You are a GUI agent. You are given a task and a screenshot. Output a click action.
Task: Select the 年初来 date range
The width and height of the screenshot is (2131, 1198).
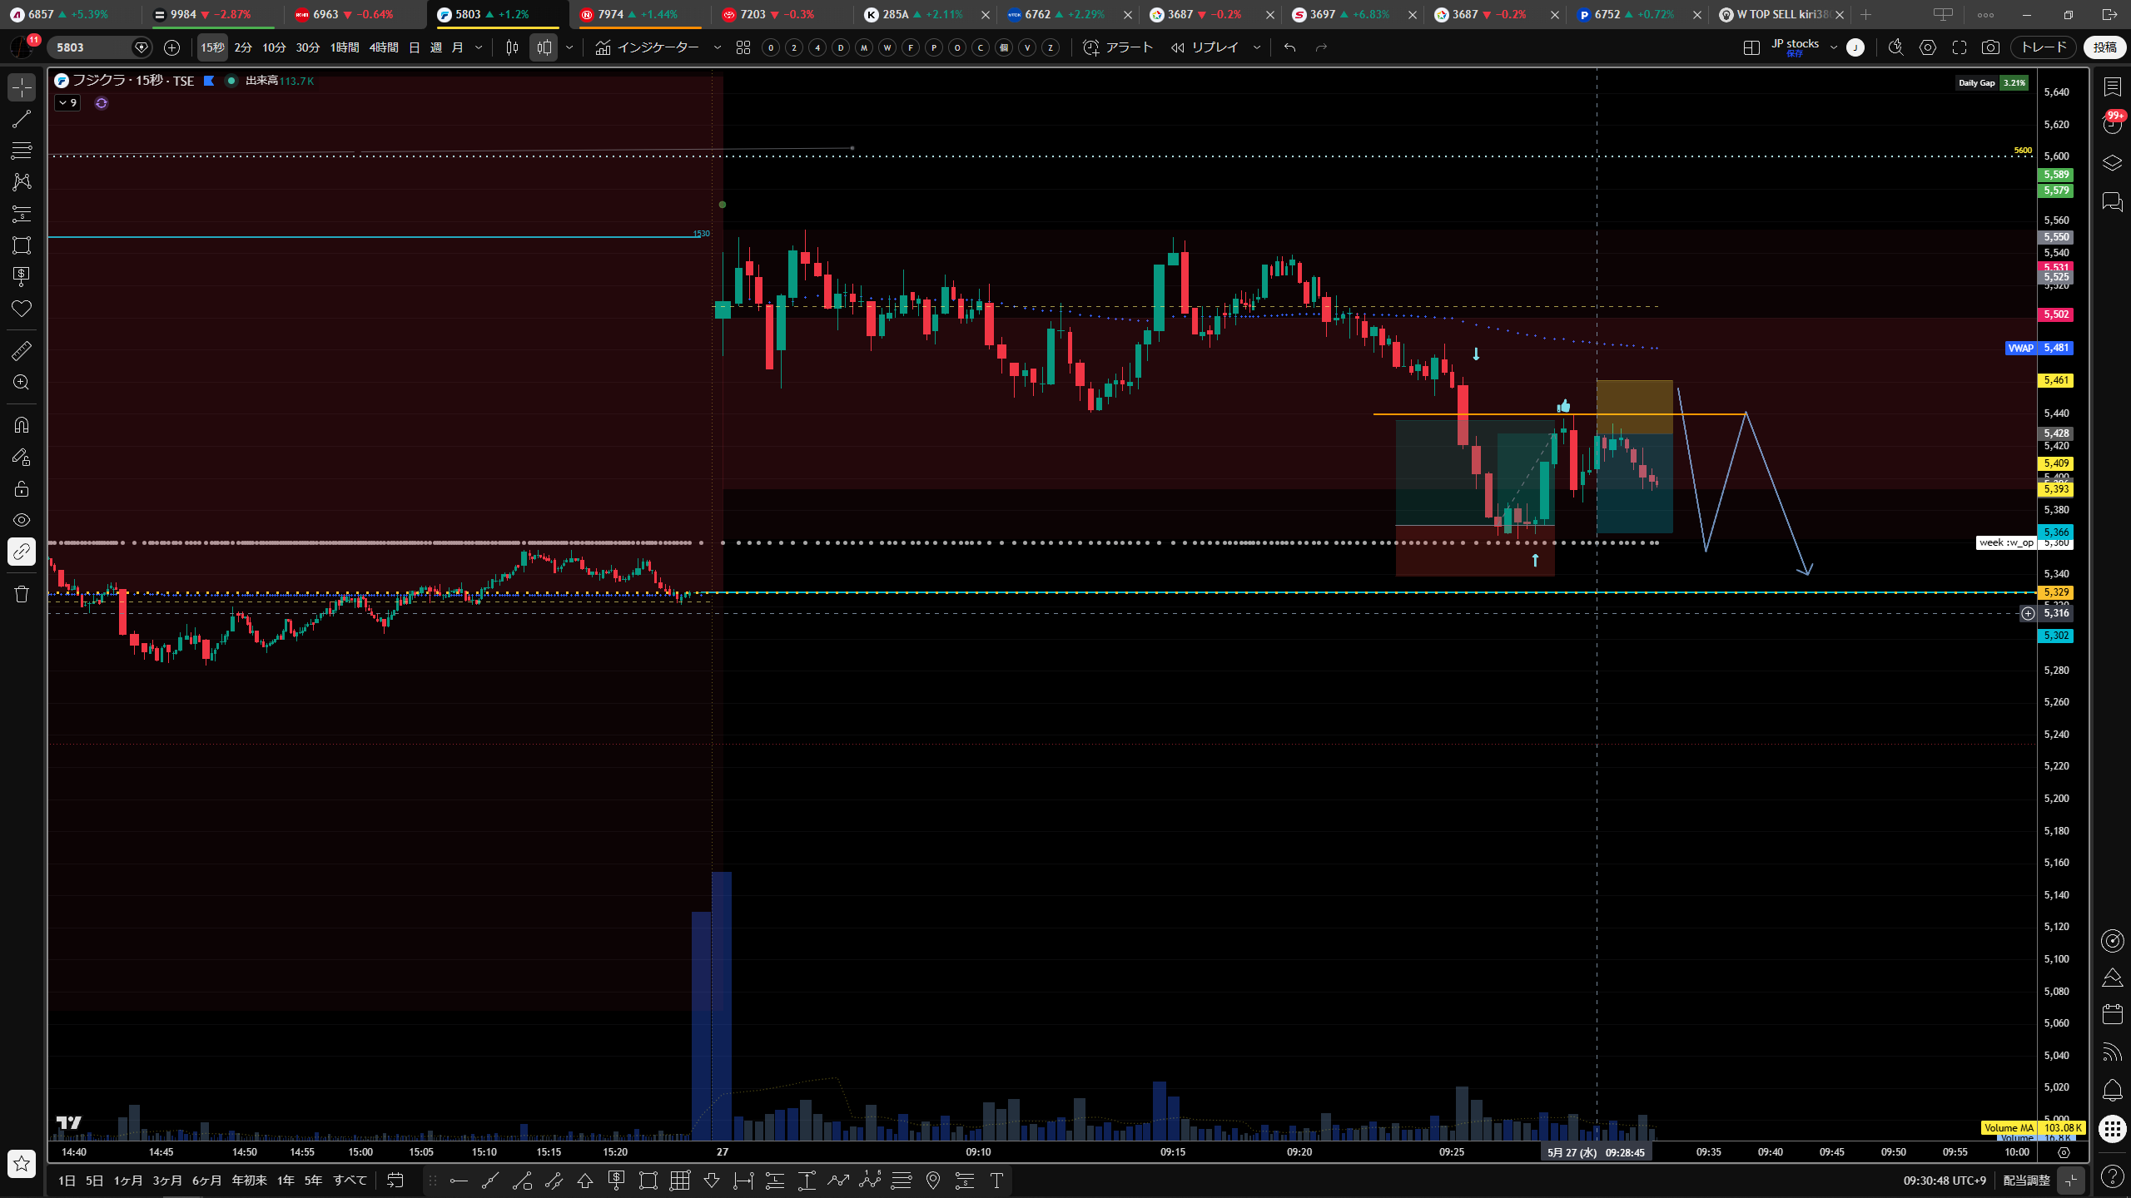pyautogui.click(x=249, y=1181)
